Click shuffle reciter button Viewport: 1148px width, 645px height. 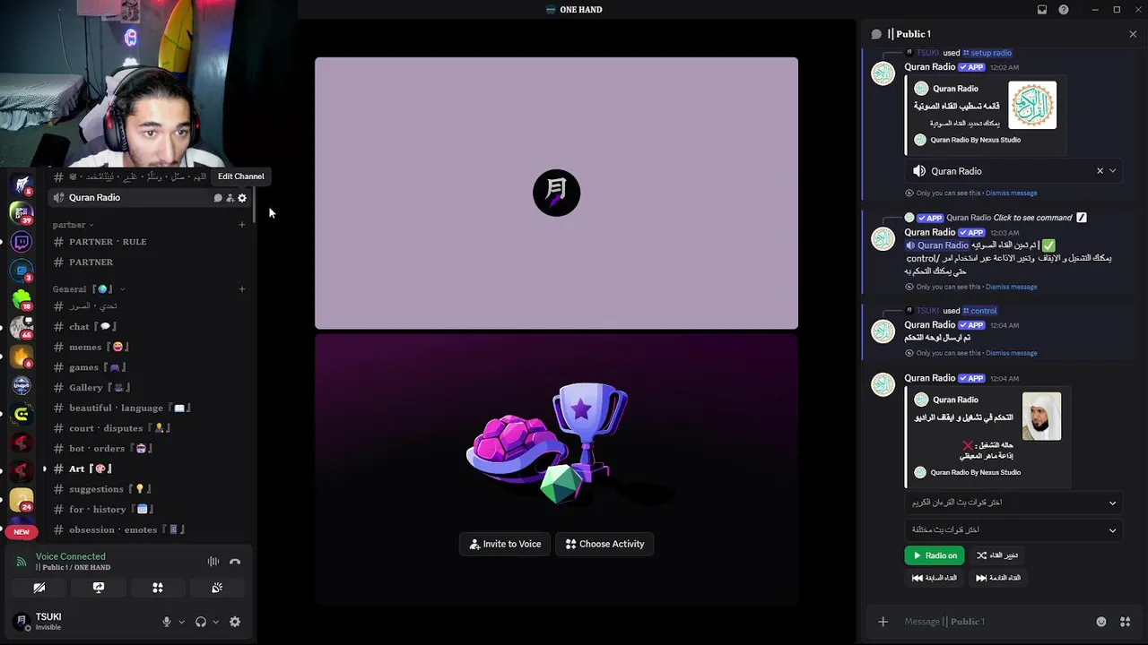pyautogui.click(x=997, y=555)
